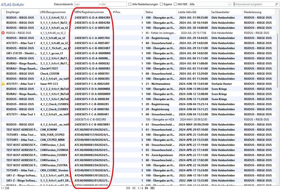
Task: Click sort arrow above Letzte Aktivität
Action: (x=193, y=10)
